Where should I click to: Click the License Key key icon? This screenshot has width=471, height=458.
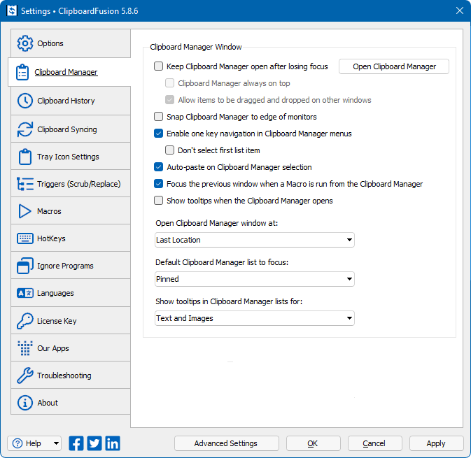25,321
